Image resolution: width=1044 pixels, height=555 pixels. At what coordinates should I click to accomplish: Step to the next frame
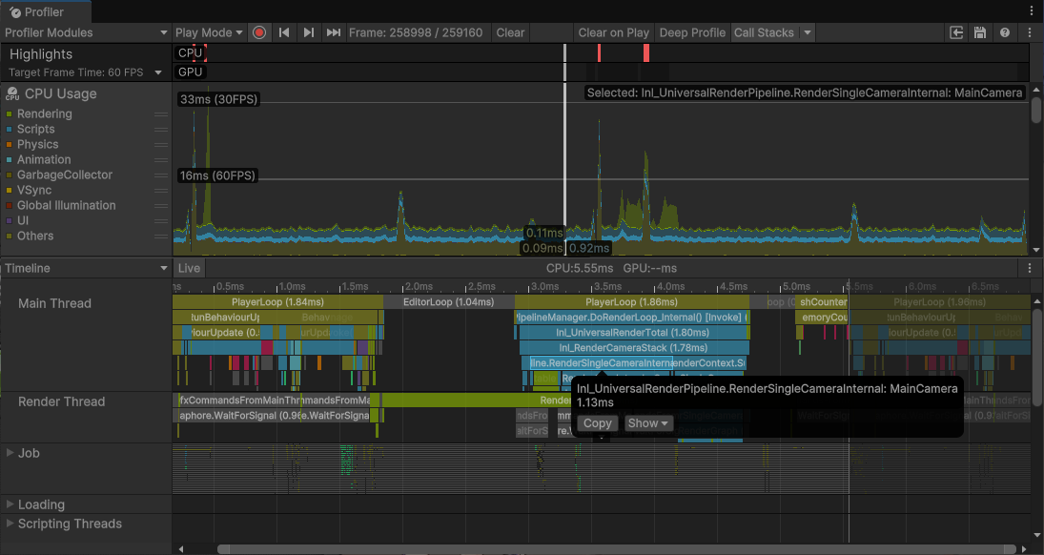309,32
